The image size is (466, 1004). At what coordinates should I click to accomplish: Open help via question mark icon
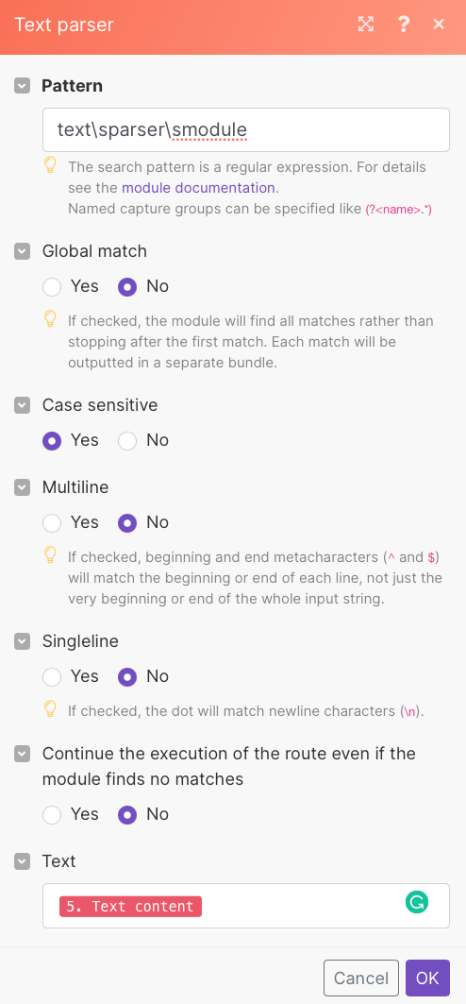404,25
